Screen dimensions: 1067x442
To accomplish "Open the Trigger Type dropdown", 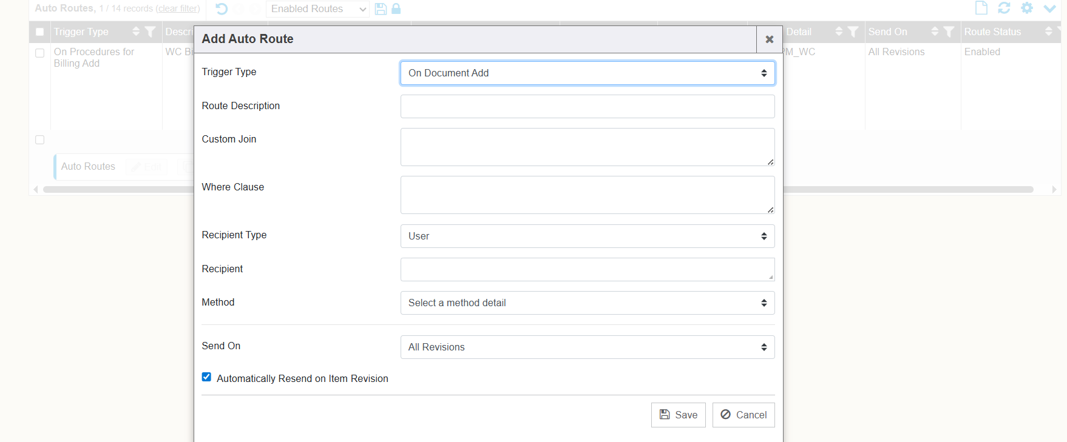I will click(587, 73).
